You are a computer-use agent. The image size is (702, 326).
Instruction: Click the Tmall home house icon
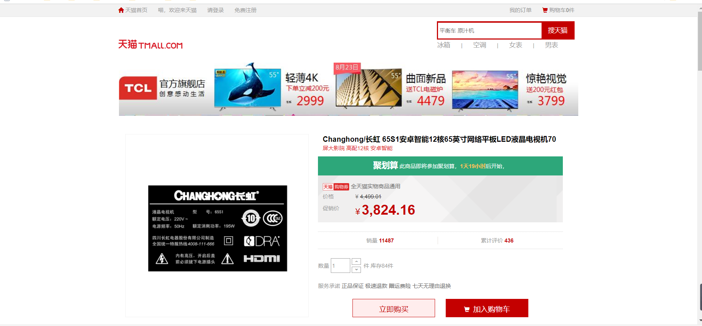tap(121, 10)
